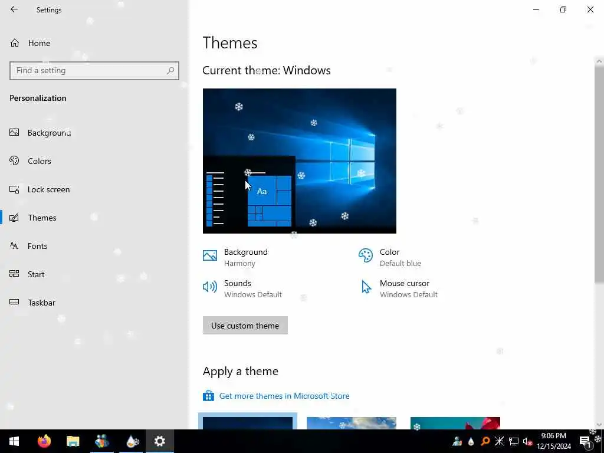
Task: Click the muted volume tray icon
Action: tap(527, 441)
